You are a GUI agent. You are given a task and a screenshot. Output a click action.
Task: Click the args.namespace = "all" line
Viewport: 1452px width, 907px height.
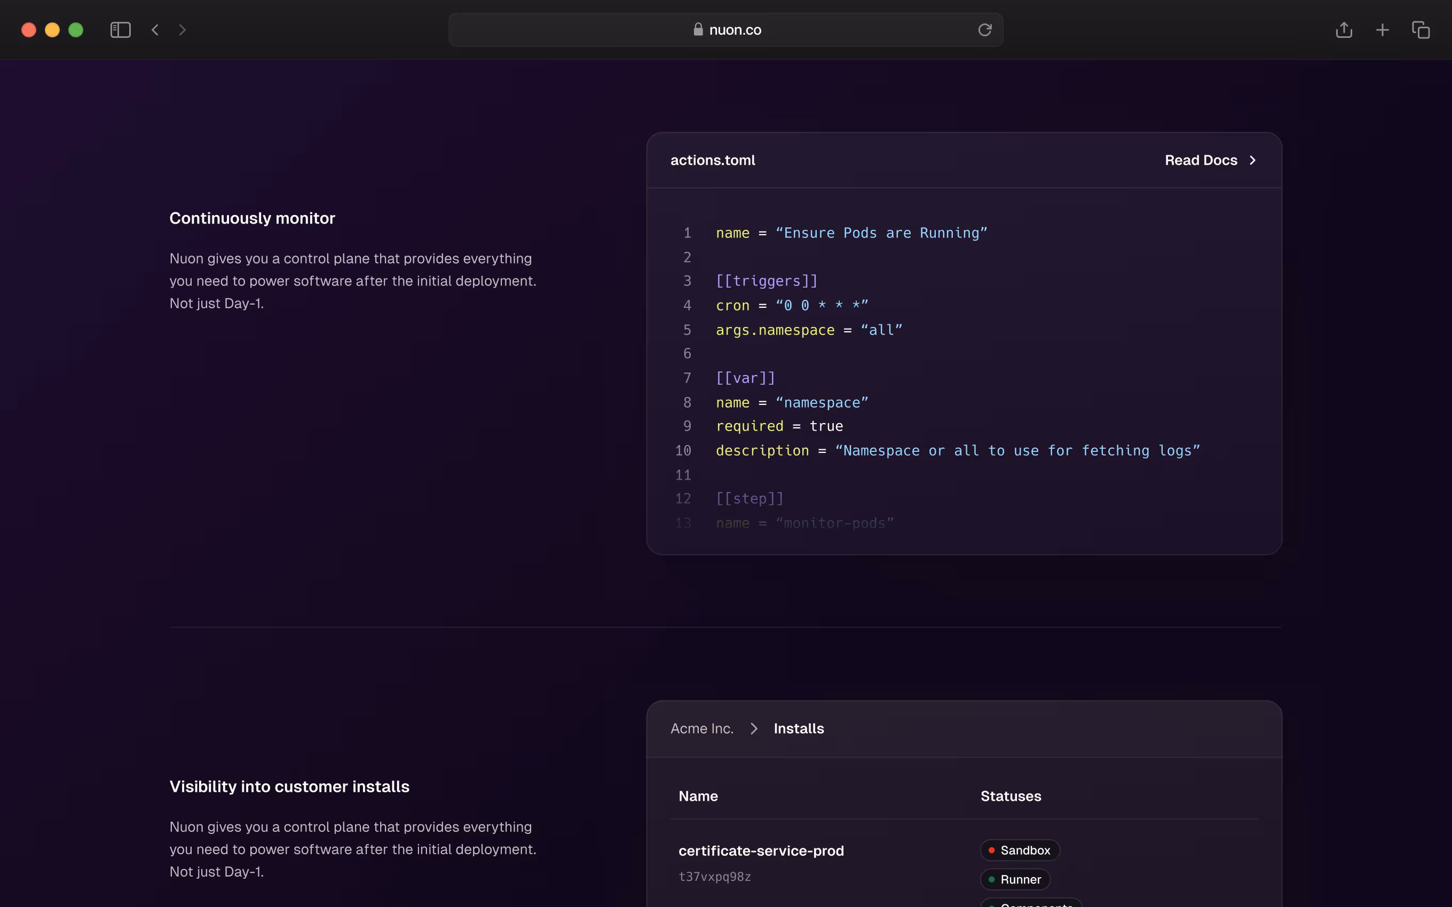click(x=809, y=330)
